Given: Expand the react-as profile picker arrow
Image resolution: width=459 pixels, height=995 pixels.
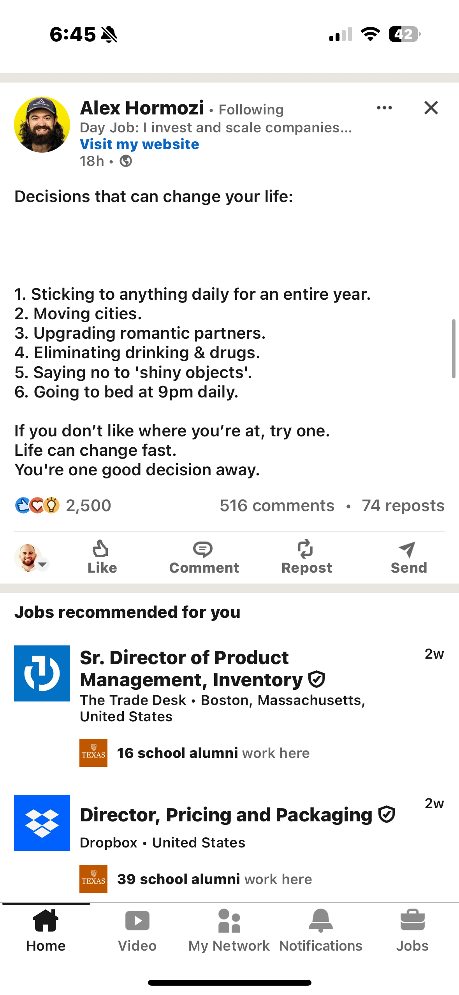Looking at the screenshot, I should [43, 564].
